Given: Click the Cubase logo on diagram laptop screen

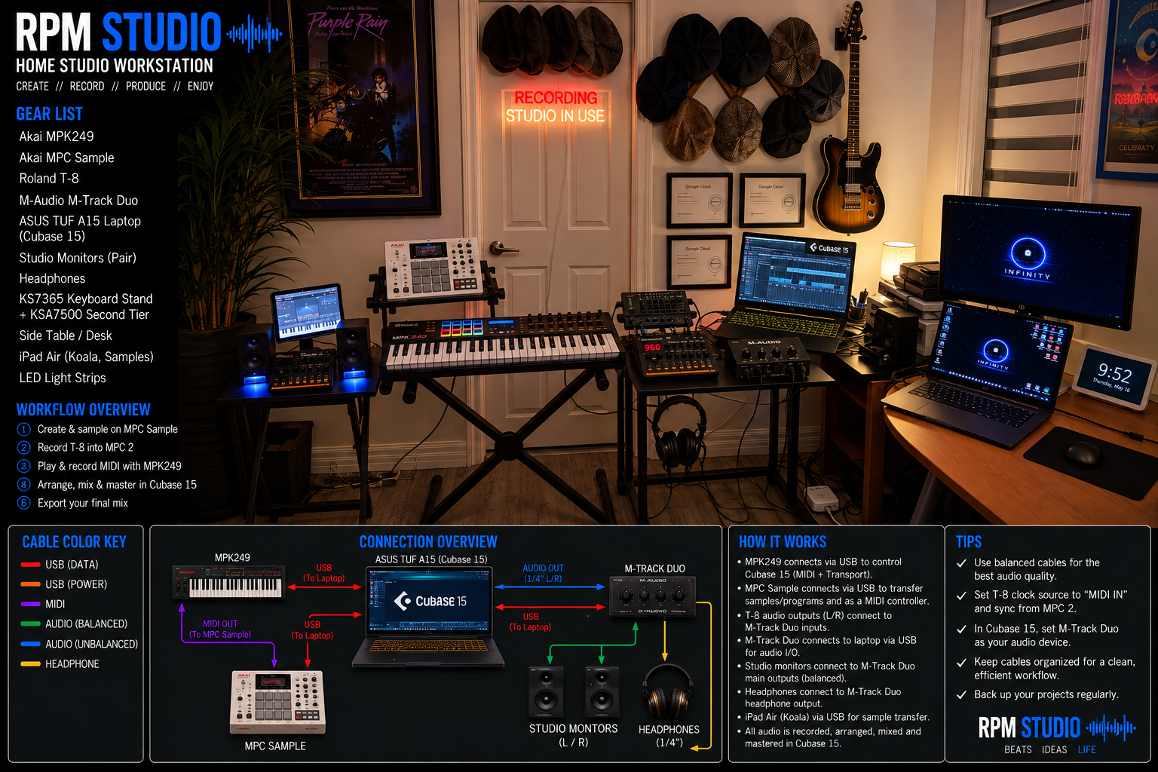Looking at the screenshot, I should (x=430, y=601).
